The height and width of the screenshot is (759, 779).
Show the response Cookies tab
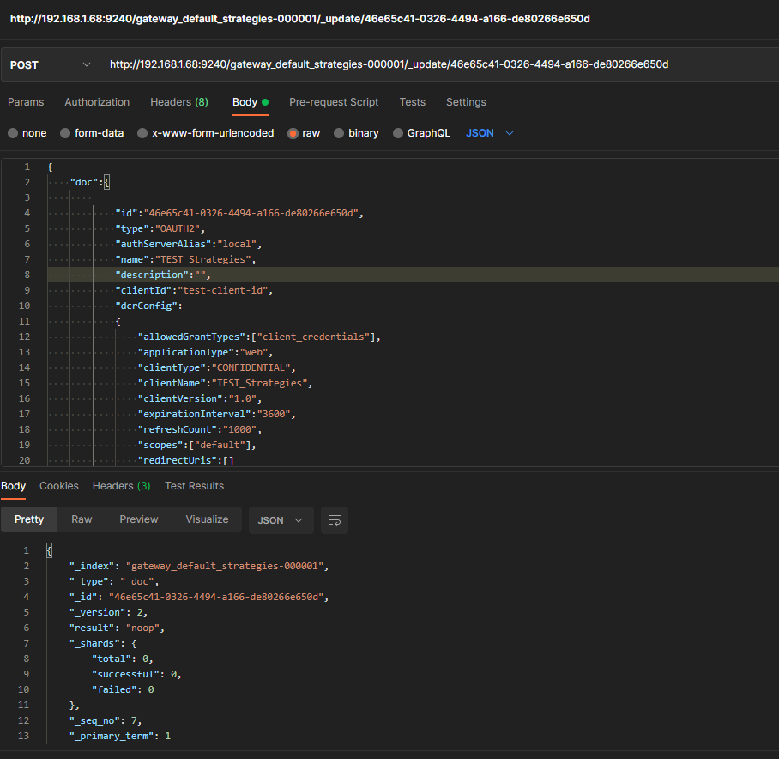[59, 486]
